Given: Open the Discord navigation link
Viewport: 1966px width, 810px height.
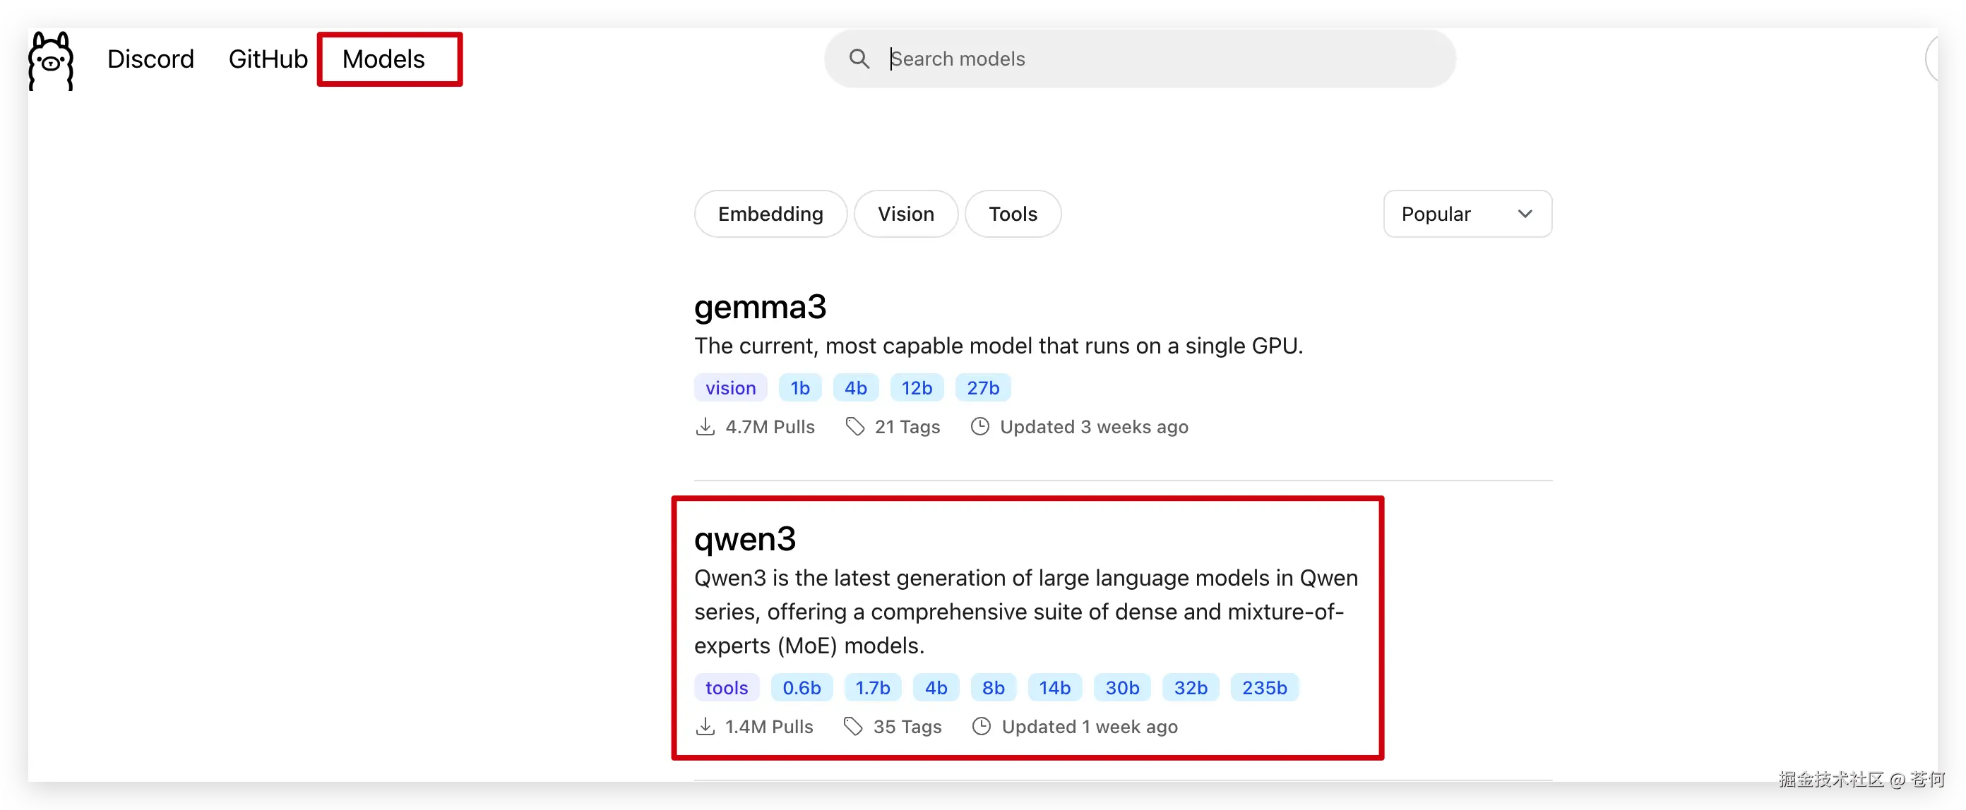Looking at the screenshot, I should (x=150, y=59).
